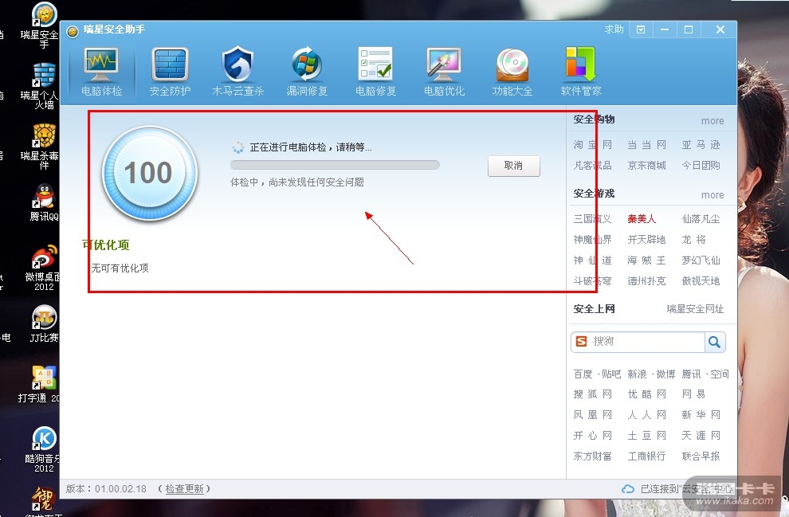
Task: Open the 海贼王 game link
Action: tap(646, 260)
